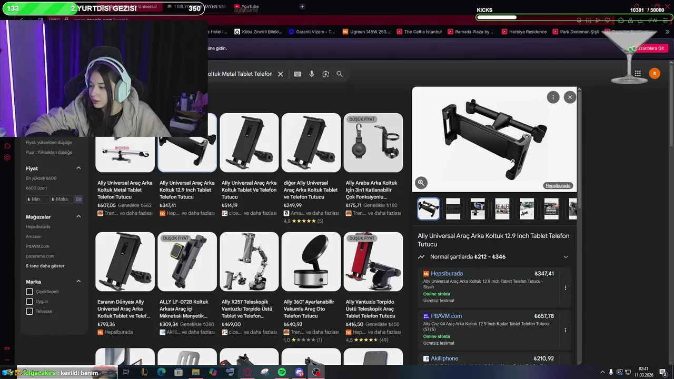Image resolution: width=674 pixels, height=379 pixels.
Task: Filter by Amazon store
Action: point(34,236)
